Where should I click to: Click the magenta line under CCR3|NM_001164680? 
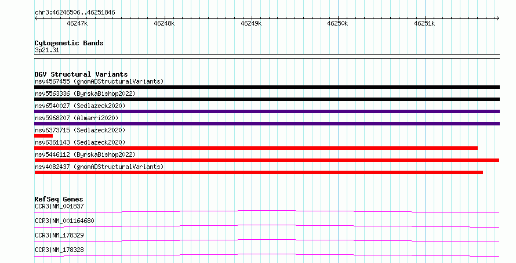267,226
